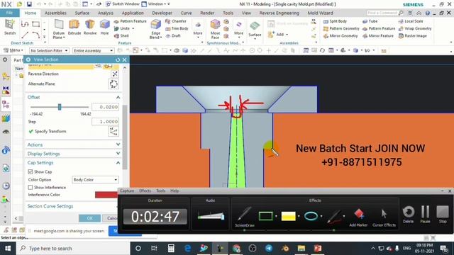454x255 pixels.
Task: Open Calculator from the taskbar
Action: [x=171, y=249]
